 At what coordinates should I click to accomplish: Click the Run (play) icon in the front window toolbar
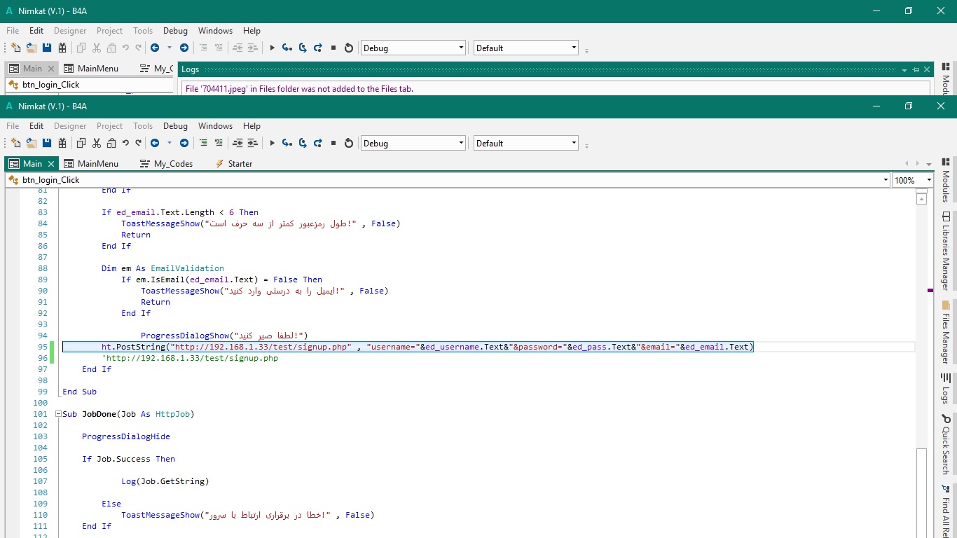tap(272, 143)
